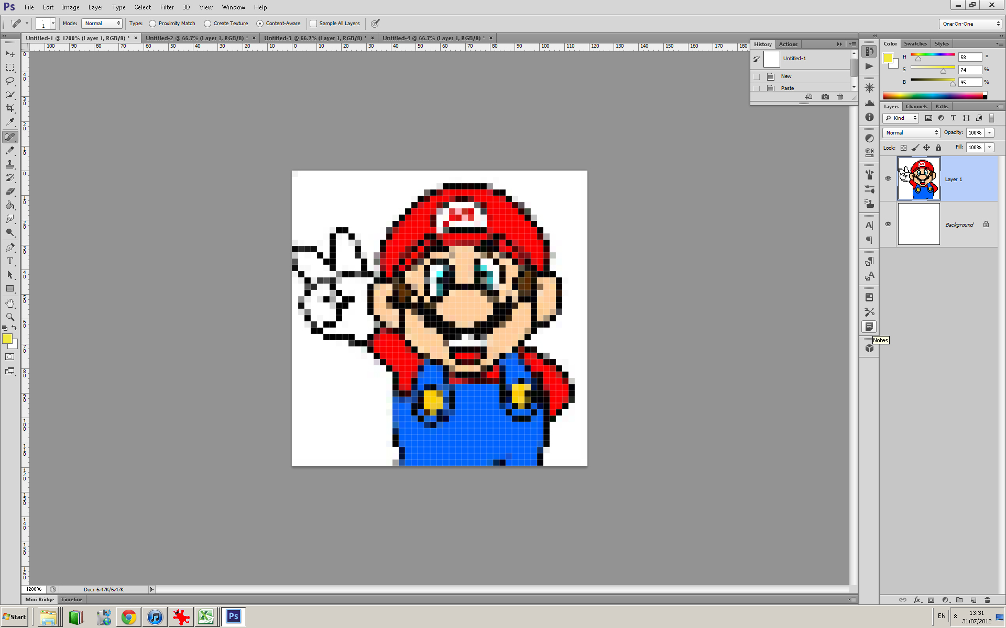
Task: Open the Notes panel icon
Action: 869,327
